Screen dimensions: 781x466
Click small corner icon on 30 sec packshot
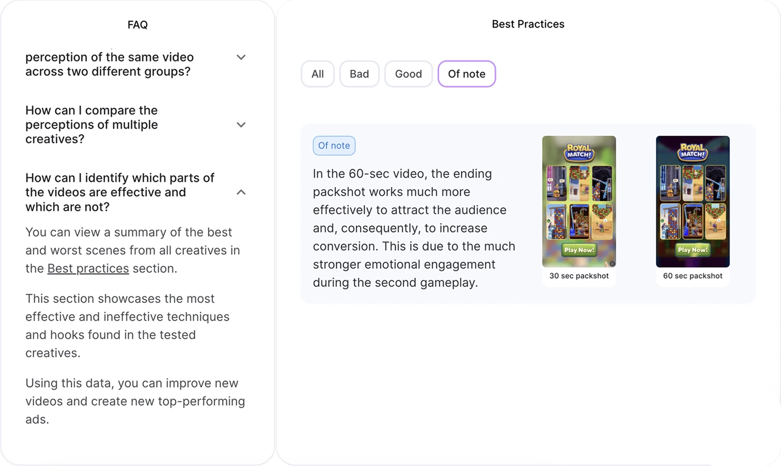612,263
